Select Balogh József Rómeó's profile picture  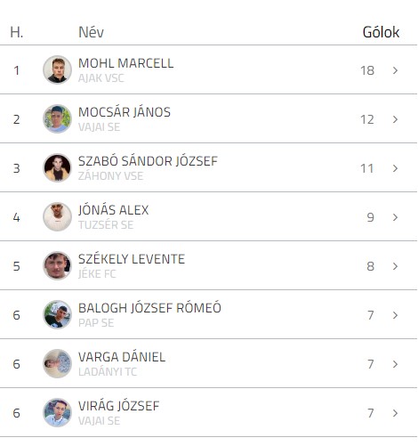[57, 315]
